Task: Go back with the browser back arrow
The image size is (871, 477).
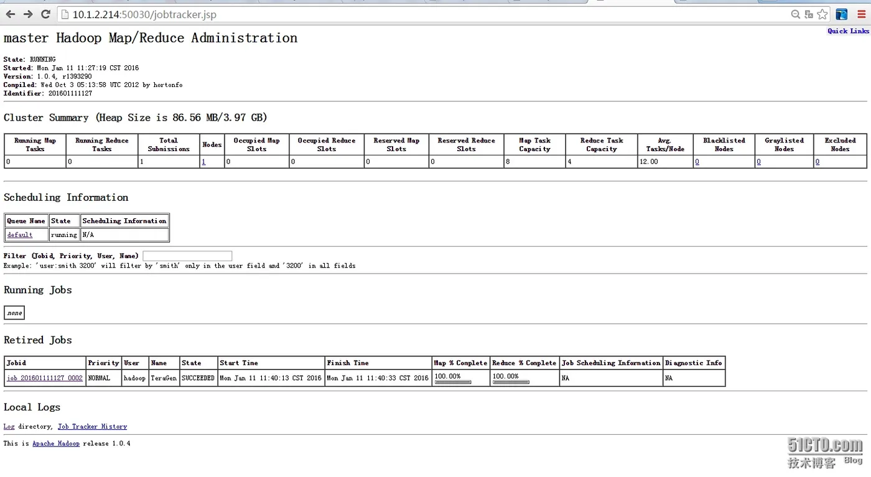Action: [11, 14]
